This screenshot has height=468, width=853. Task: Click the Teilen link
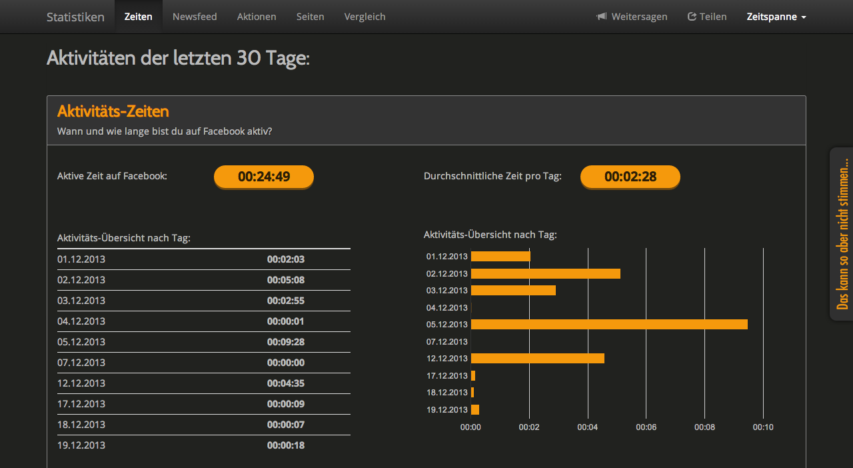tap(712, 17)
